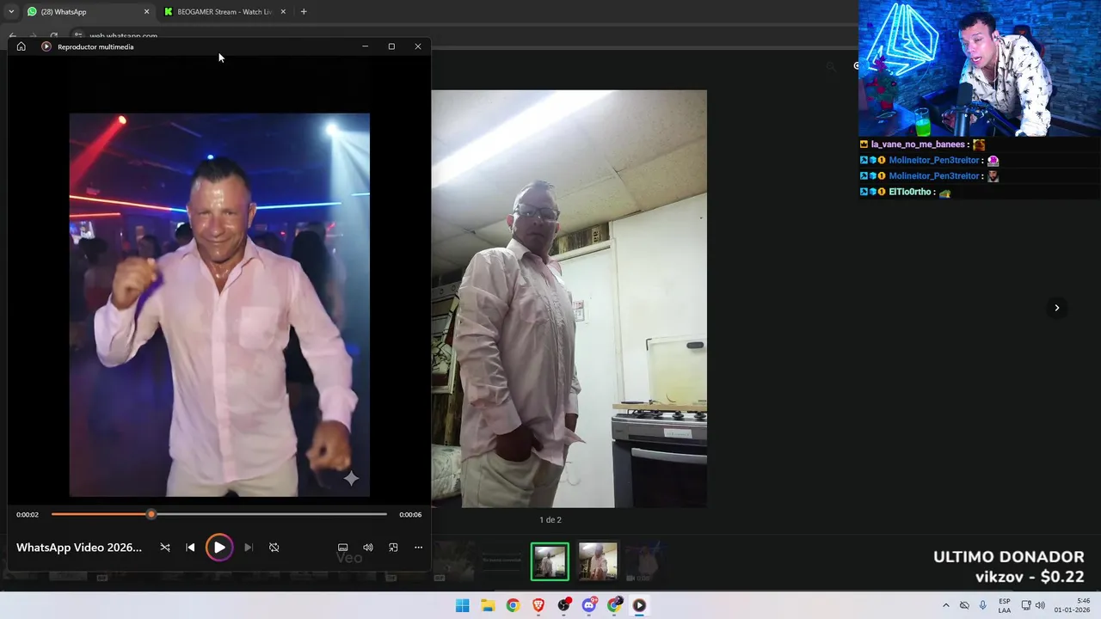Viewport: 1101px width, 619px height.
Task: Click the large photo in WhatsApp viewer
Action: 569,298
